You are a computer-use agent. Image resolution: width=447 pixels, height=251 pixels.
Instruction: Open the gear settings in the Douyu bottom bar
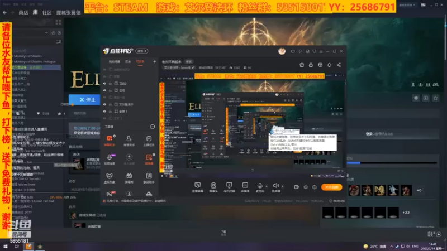[315, 187]
